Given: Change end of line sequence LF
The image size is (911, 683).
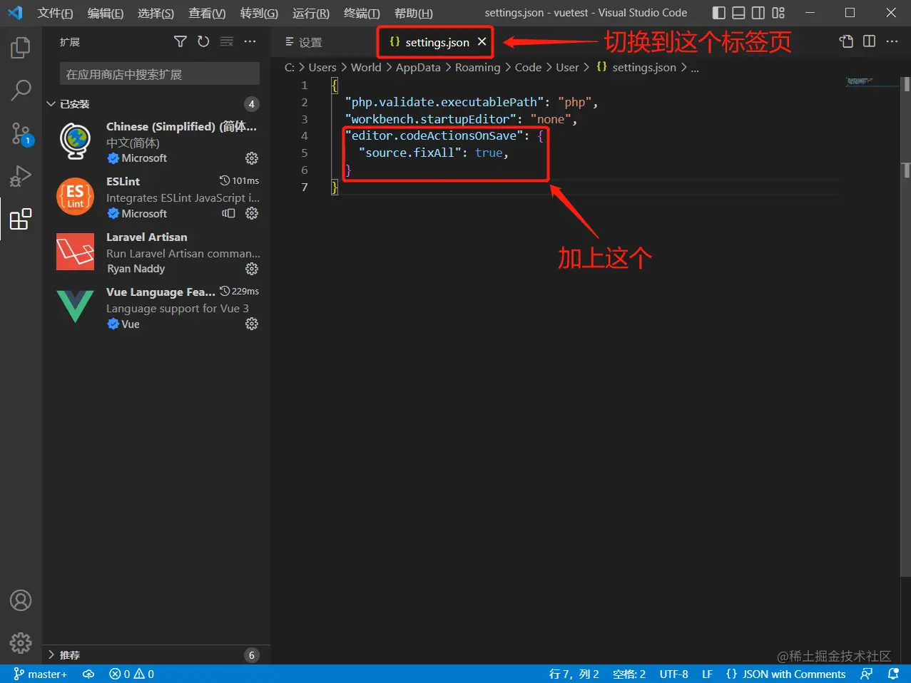Looking at the screenshot, I should (x=707, y=674).
